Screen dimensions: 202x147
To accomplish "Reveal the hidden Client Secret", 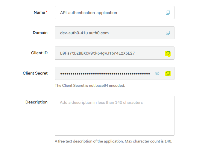I will 157,73.
